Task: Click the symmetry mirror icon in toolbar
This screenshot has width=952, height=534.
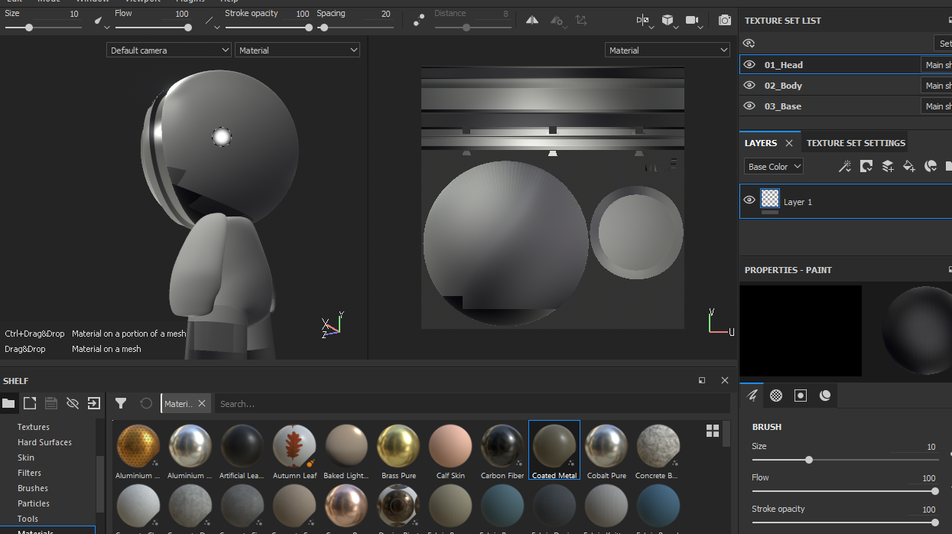Action: pos(531,21)
